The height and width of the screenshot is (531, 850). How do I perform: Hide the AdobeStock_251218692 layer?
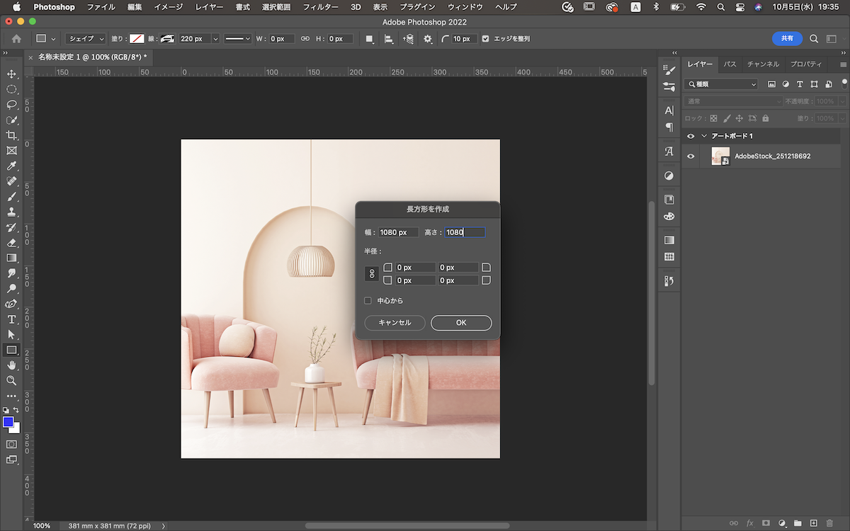(691, 156)
